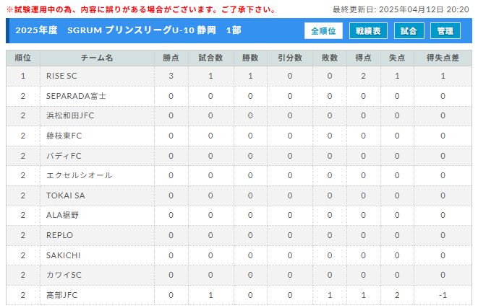
Task: Select the 得点 column header
Action: point(363,58)
